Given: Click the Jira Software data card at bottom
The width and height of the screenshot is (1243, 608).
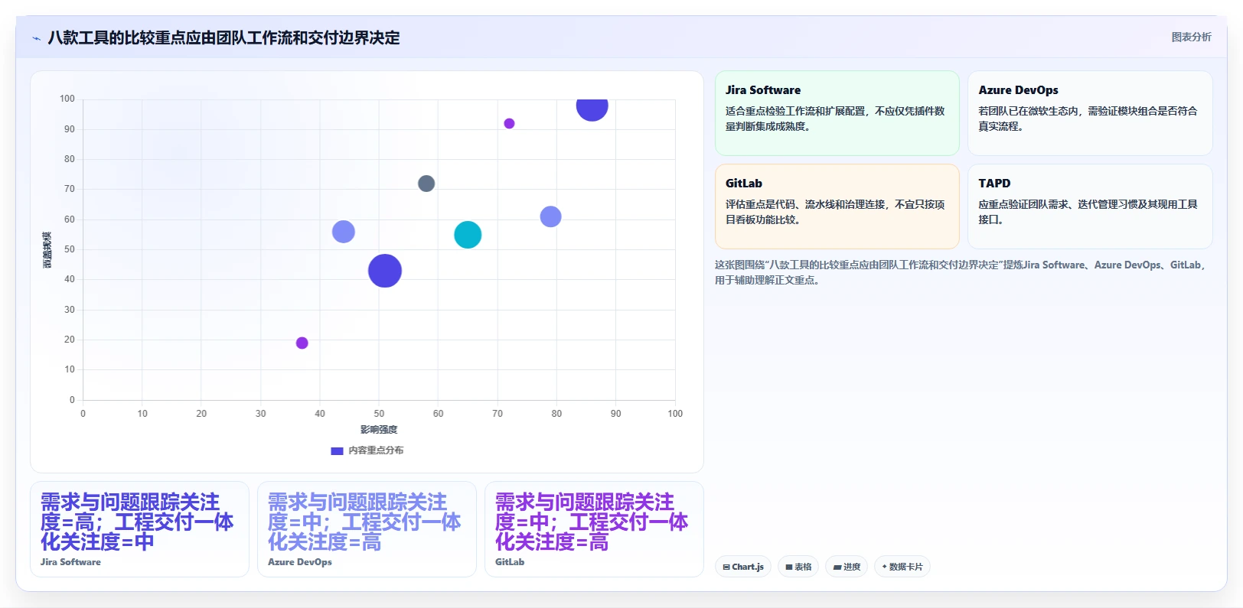Looking at the screenshot, I should pyautogui.click(x=139, y=529).
